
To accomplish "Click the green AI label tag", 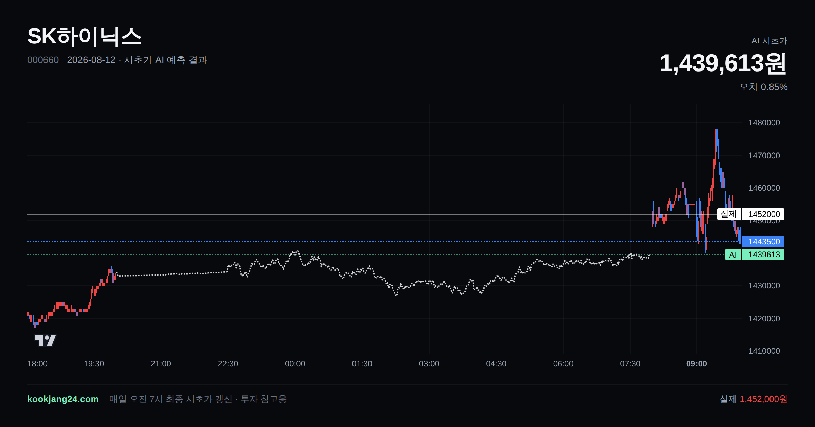I will [733, 255].
